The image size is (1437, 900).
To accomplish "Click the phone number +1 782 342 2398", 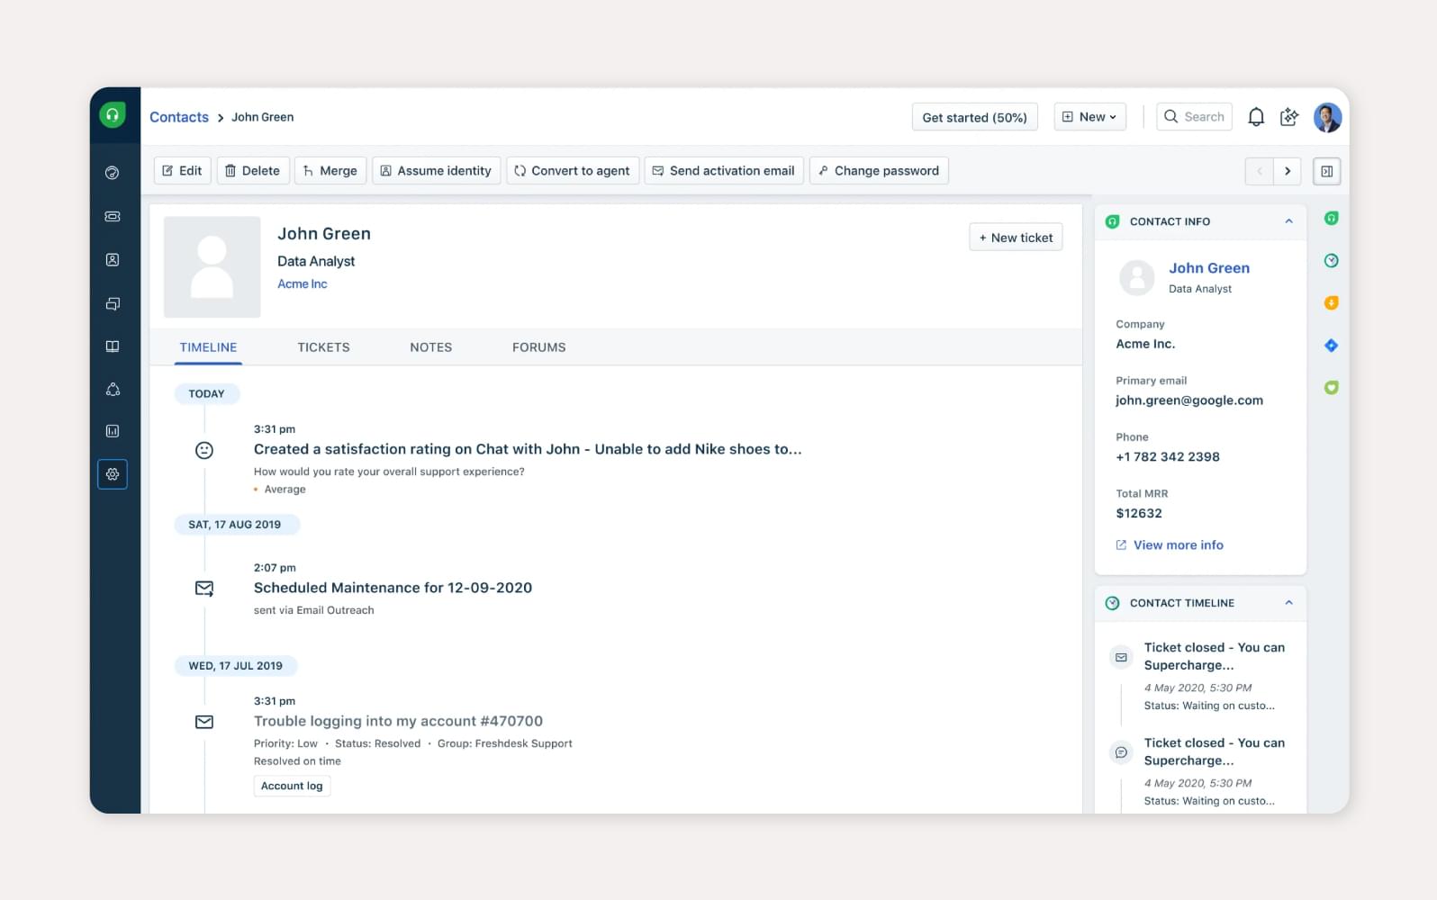I will tap(1168, 457).
